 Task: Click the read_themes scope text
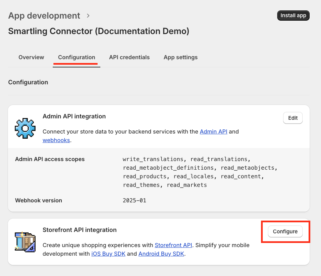[x=141, y=185]
